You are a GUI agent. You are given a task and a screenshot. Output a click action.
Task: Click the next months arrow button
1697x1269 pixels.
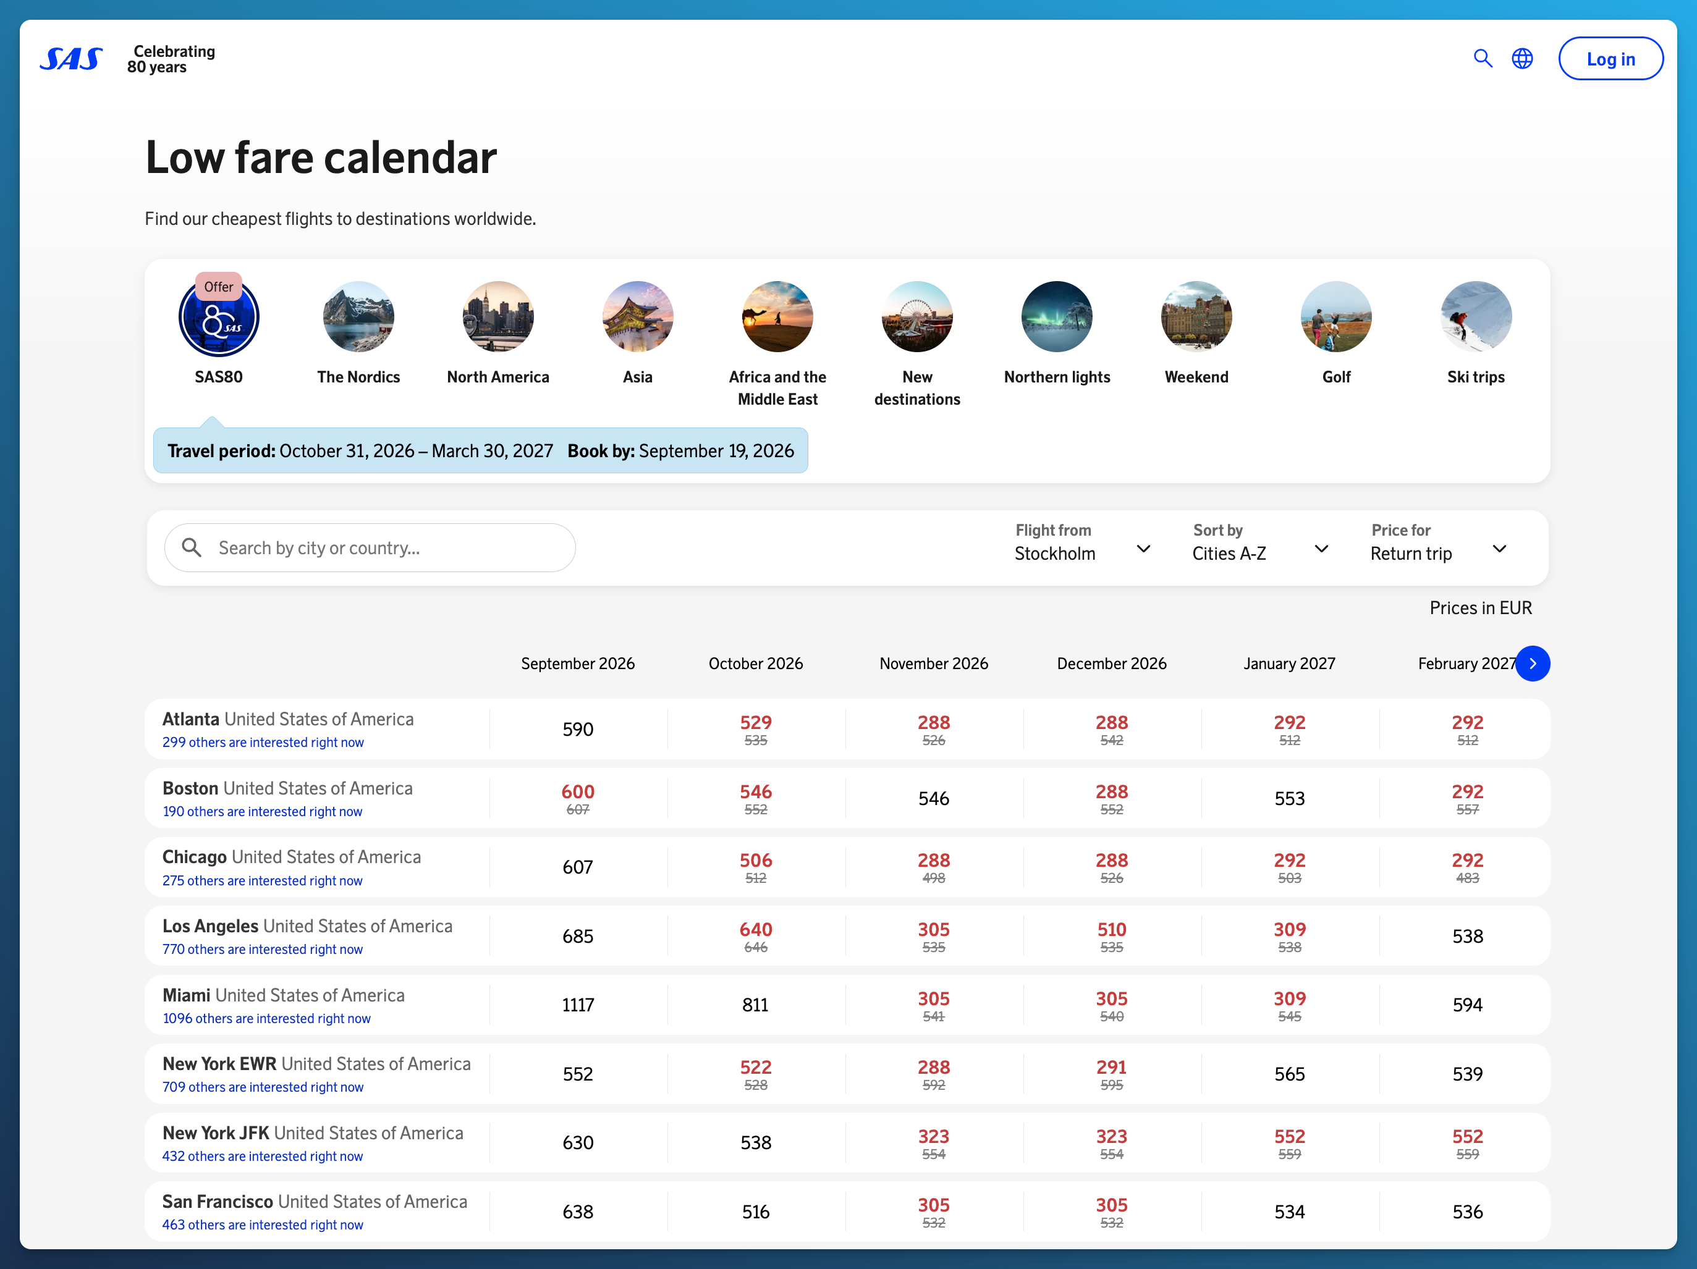1532,664
